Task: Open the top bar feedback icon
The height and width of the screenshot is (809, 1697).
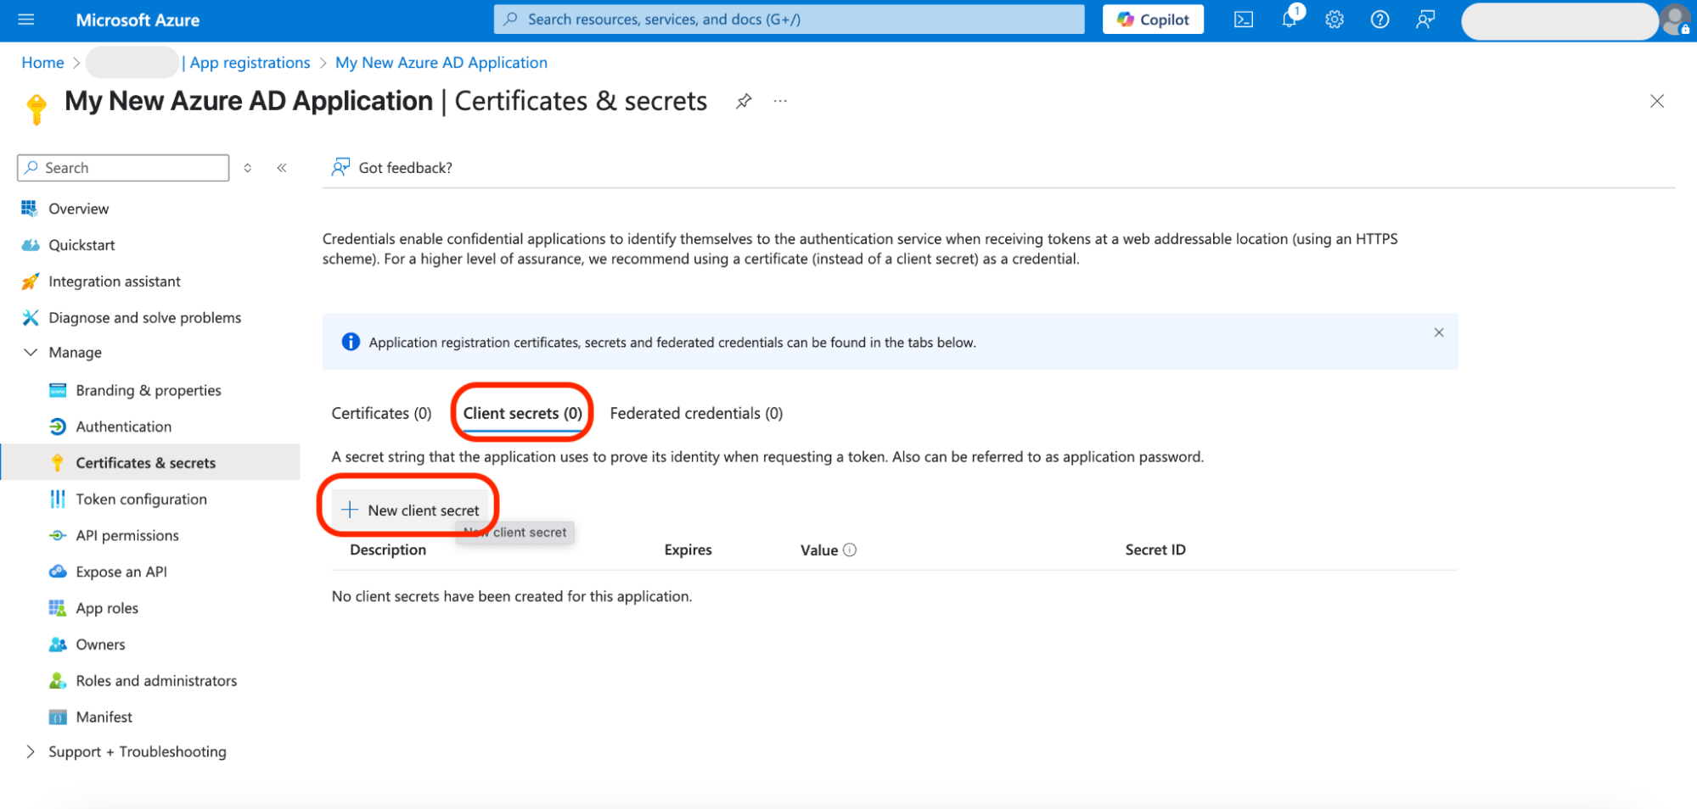Action: [x=1425, y=20]
